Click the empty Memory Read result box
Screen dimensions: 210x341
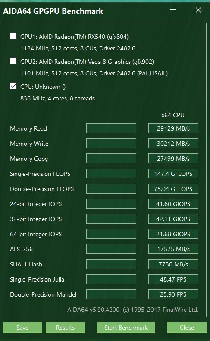click(x=111, y=128)
